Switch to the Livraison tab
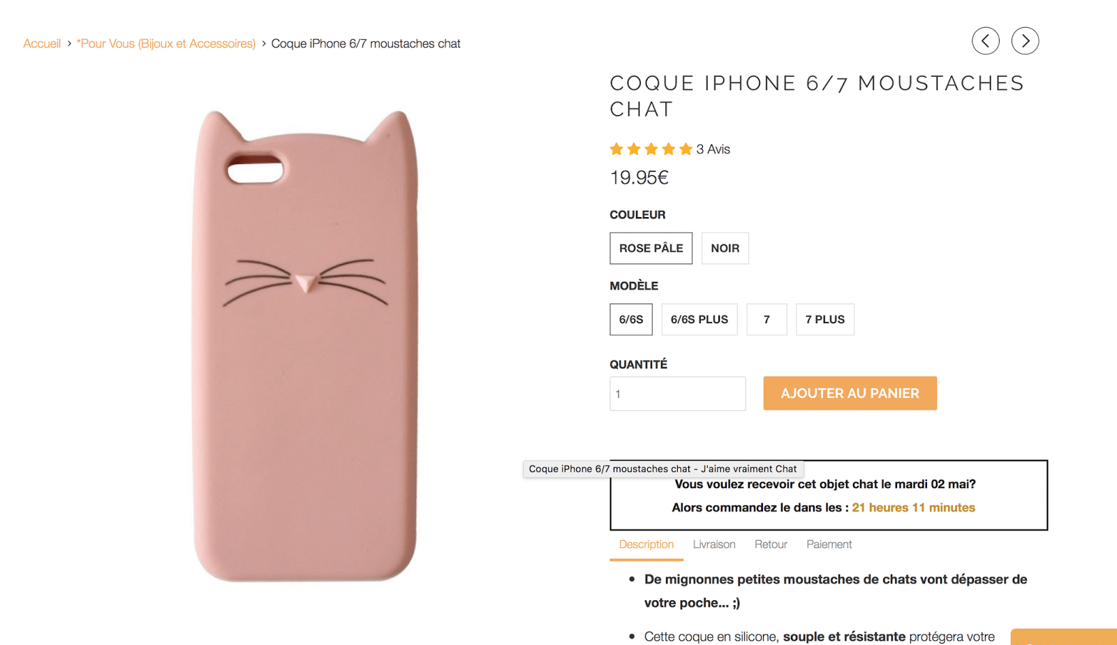Image resolution: width=1117 pixels, height=645 pixels. [714, 544]
